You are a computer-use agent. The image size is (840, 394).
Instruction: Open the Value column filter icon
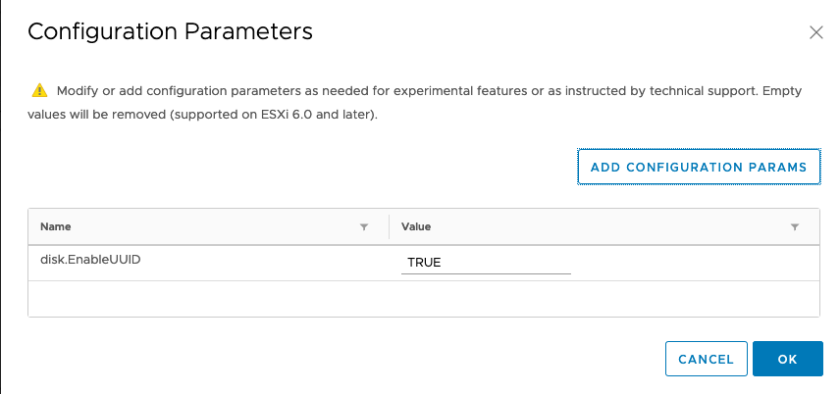795,226
